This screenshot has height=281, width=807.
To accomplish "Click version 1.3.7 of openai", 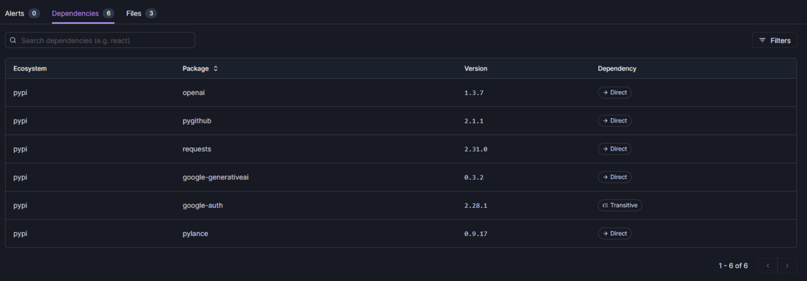I will 473,92.
